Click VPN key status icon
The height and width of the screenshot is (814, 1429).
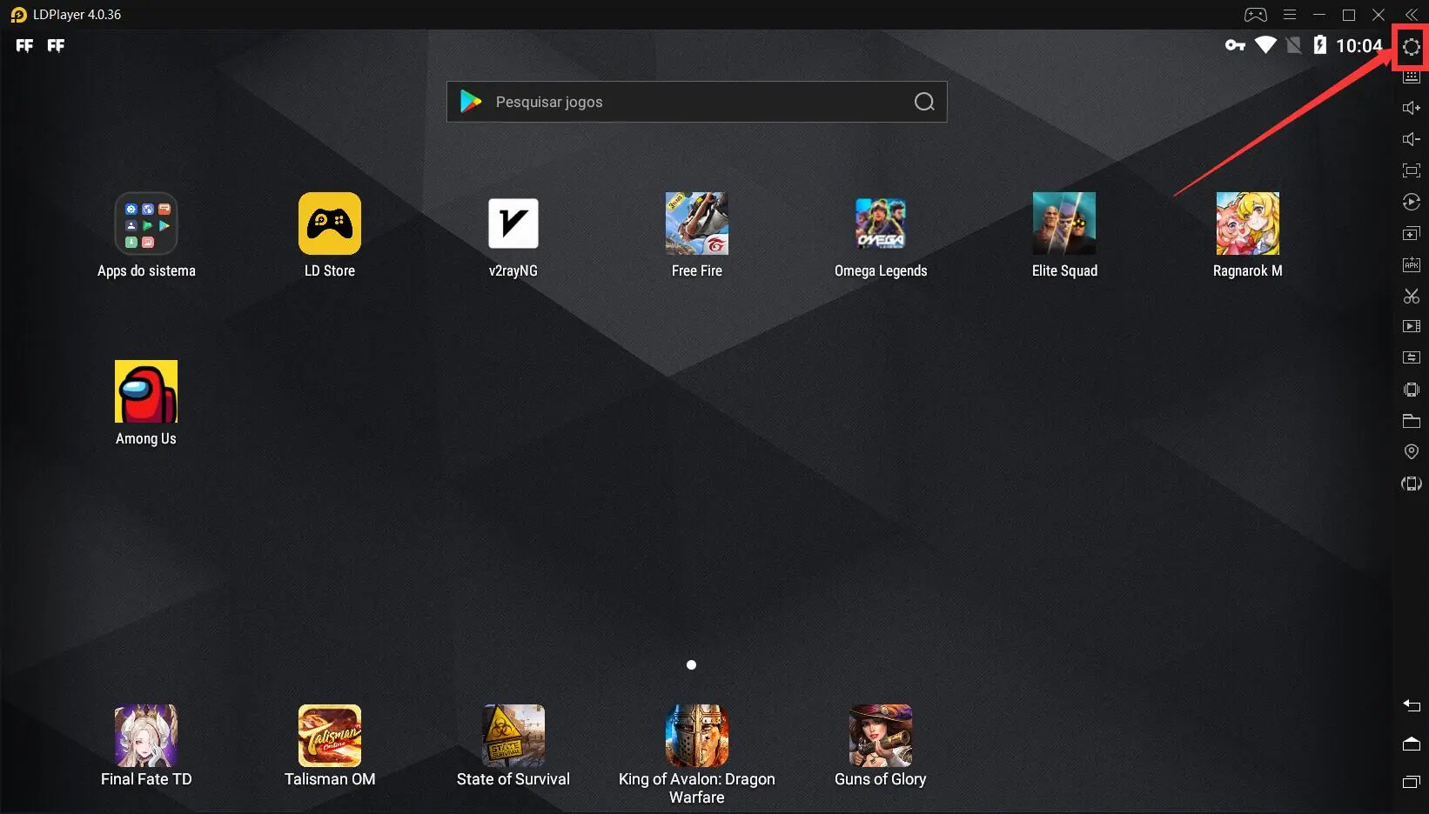1235,45
